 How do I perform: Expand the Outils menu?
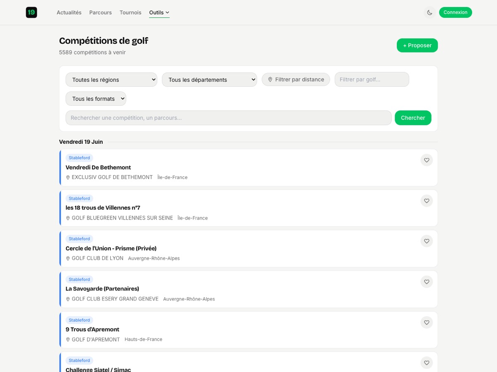pyautogui.click(x=159, y=12)
